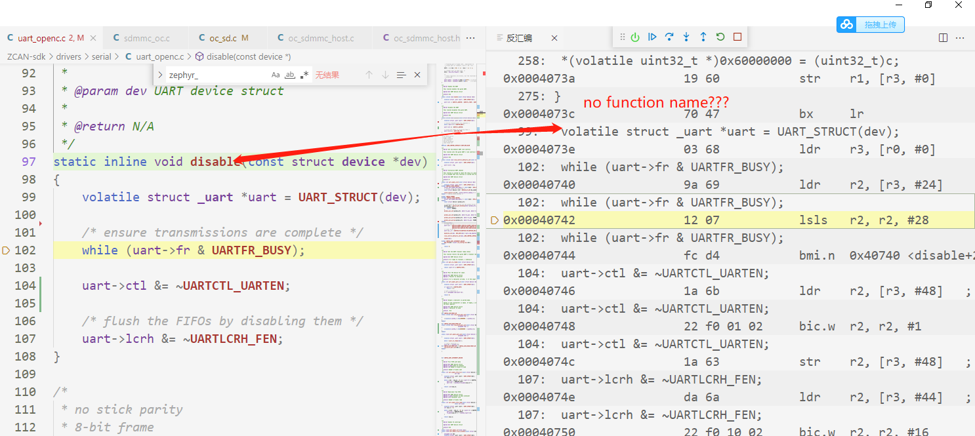Click the blue cloud upload icon

846,24
